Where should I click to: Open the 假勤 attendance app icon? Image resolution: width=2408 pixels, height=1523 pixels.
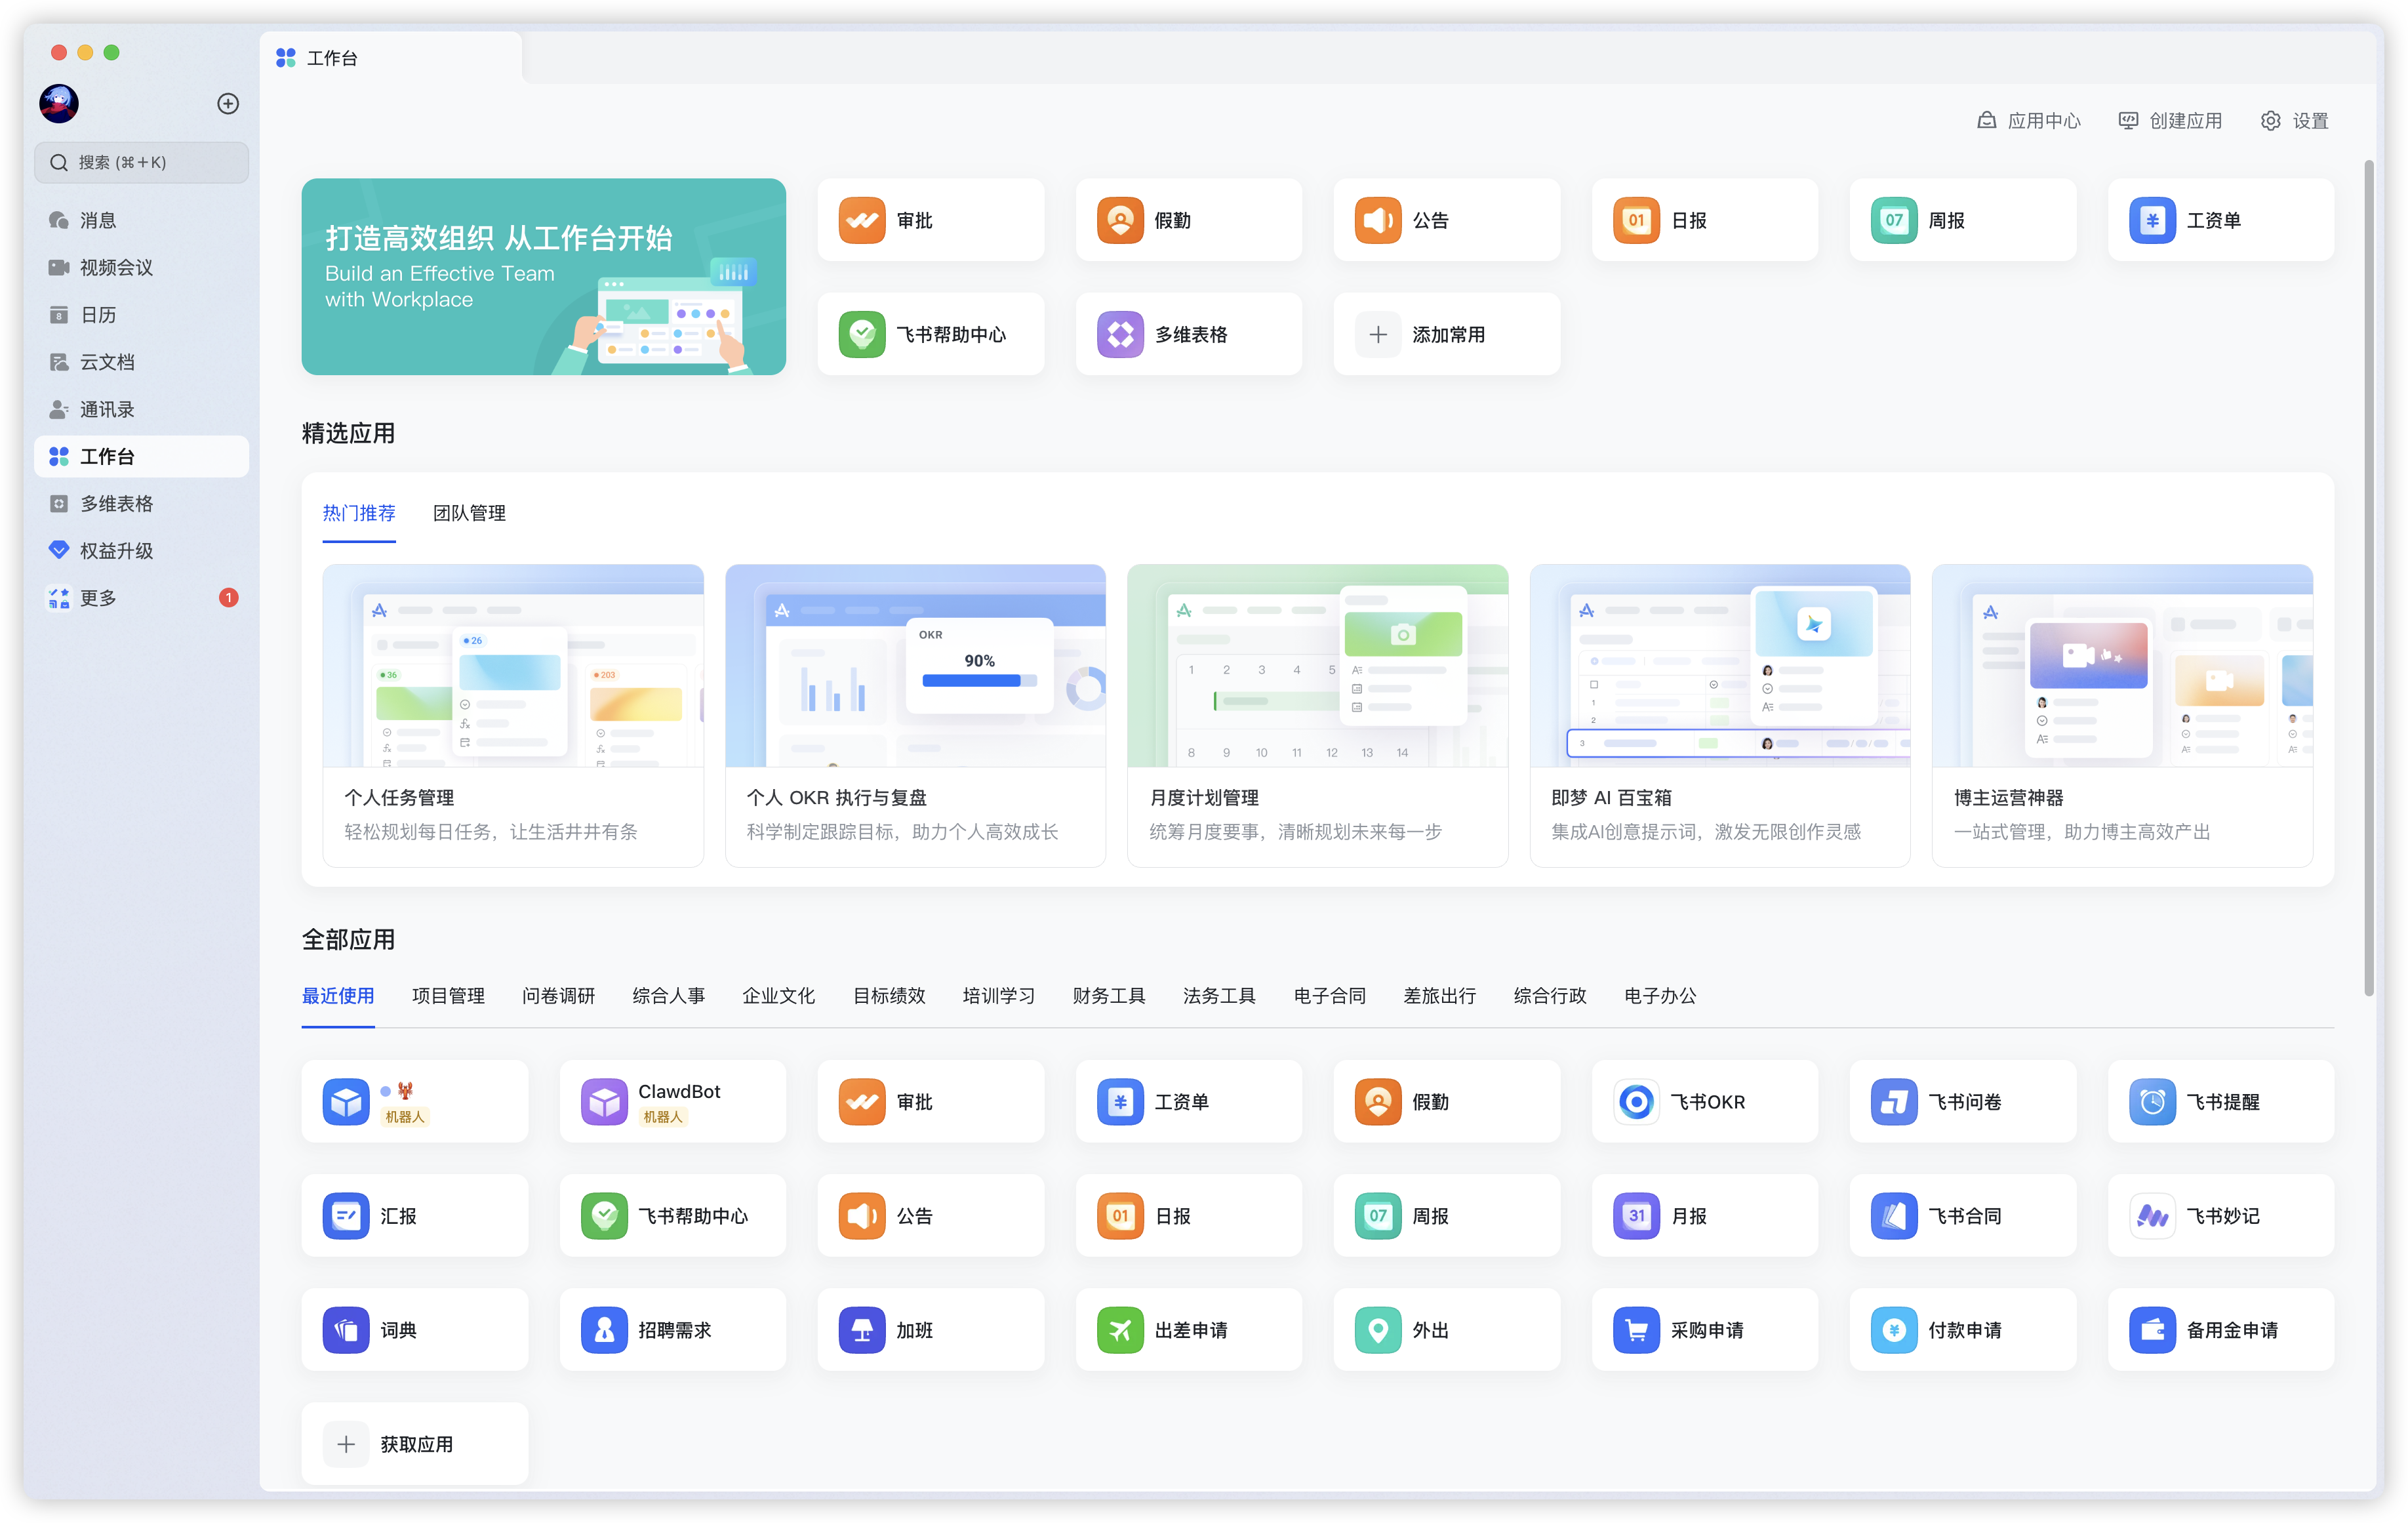tap(1119, 220)
